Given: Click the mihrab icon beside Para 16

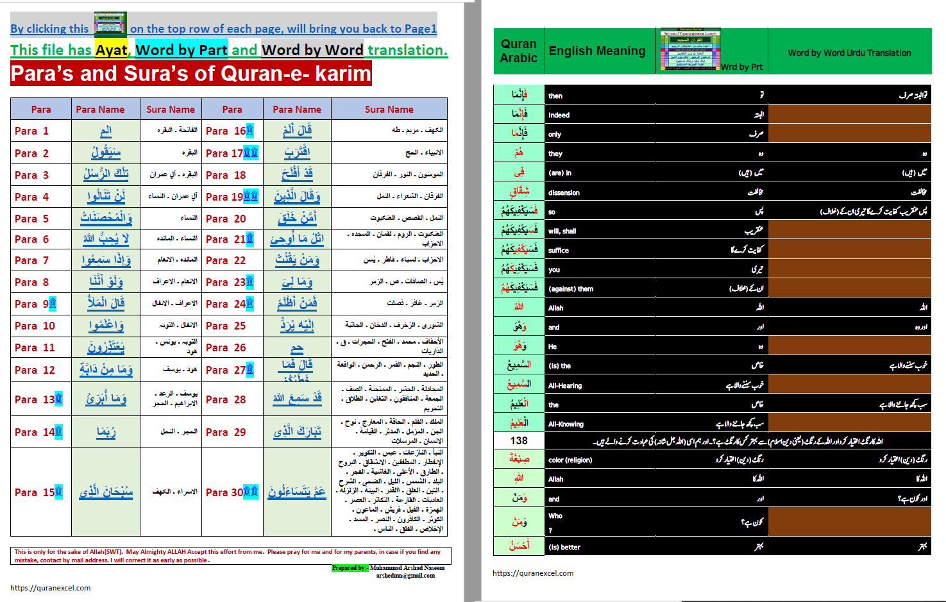Looking at the screenshot, I should [x=250, y=130].
